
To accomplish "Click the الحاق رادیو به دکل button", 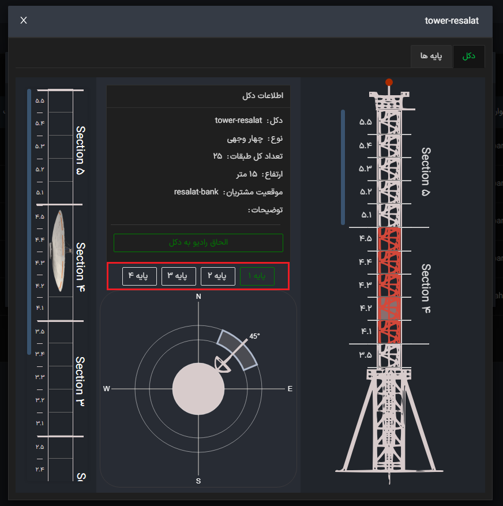I will pyautogui.click(x=198, y=243).
